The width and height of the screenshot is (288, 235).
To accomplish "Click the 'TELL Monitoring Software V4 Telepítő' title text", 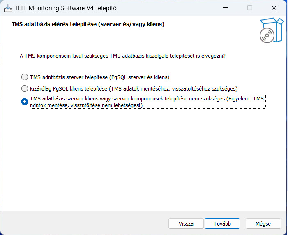I will [66, 8].
